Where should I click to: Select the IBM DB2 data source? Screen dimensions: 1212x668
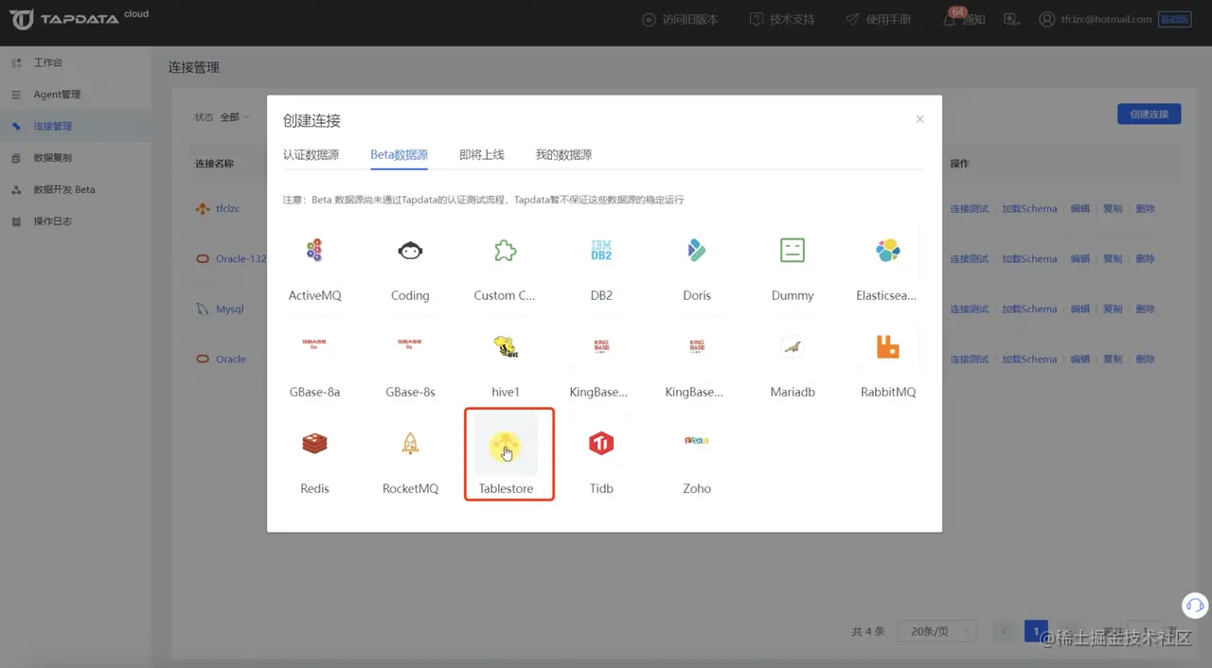(x=601, y=250)
